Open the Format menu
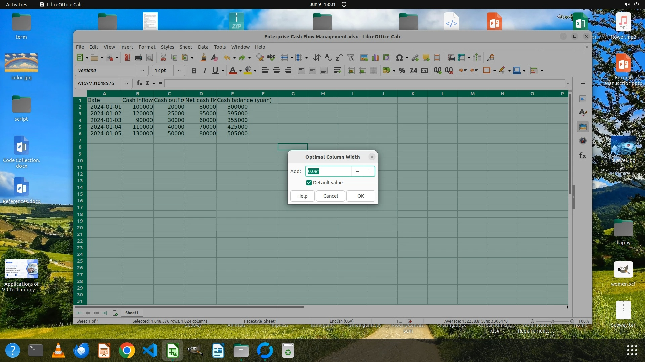The image size is (645, 362). pyautogui.click(x=147, y=47)
